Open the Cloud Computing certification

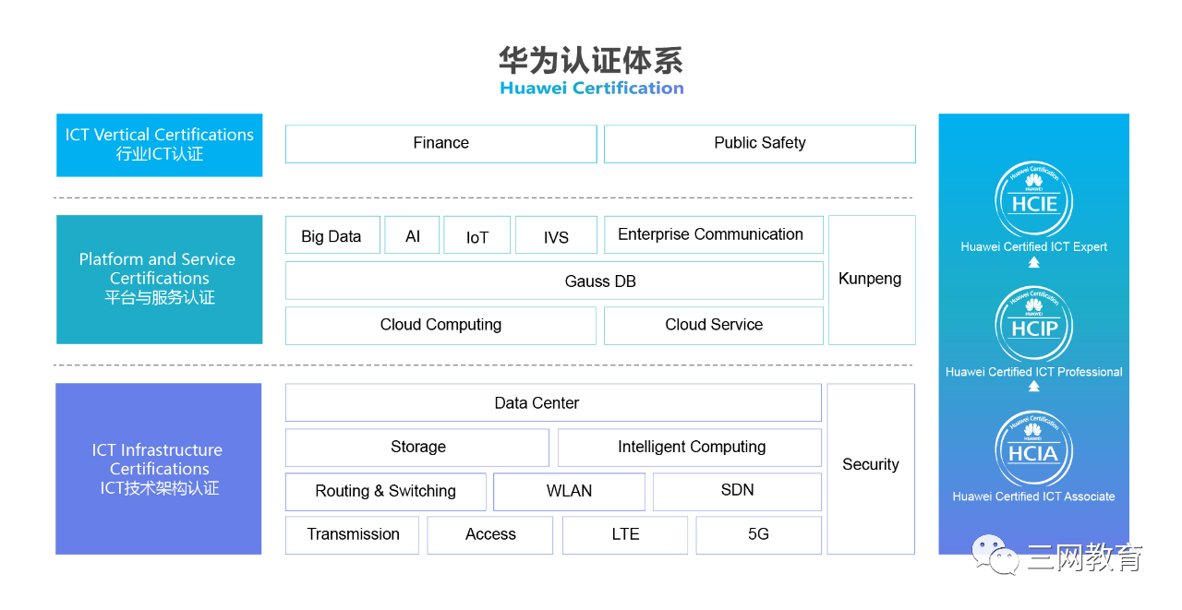[440, 325]
